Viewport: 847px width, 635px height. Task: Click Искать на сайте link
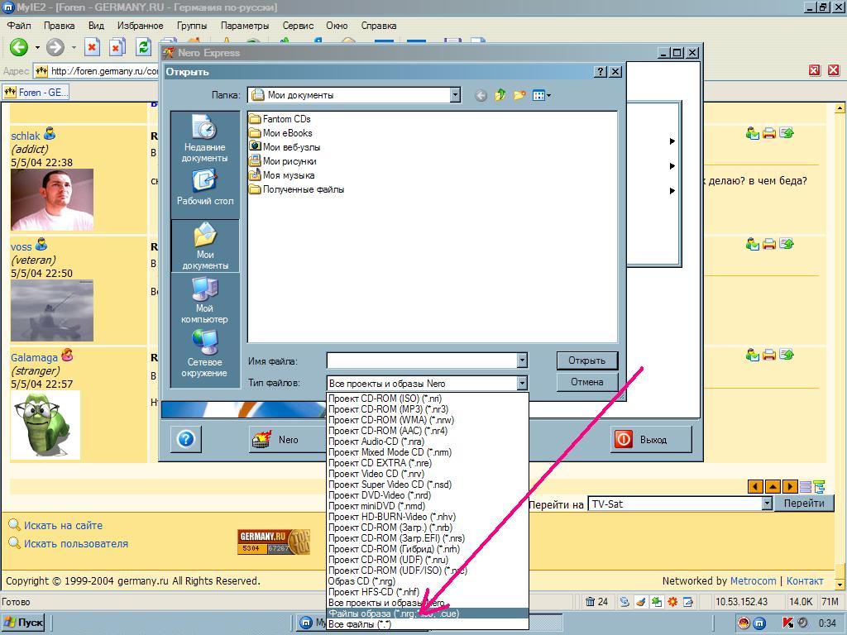[63, 525]
